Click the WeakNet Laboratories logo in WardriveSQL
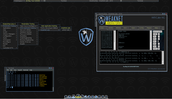The width and height of the screenshot is (172, 99). pyautogui.click(x=110, y=20)
